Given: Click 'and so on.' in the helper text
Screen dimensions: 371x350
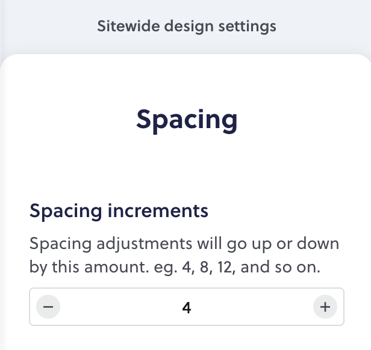Looking at the screenshot, I should (x=281, y=267).
